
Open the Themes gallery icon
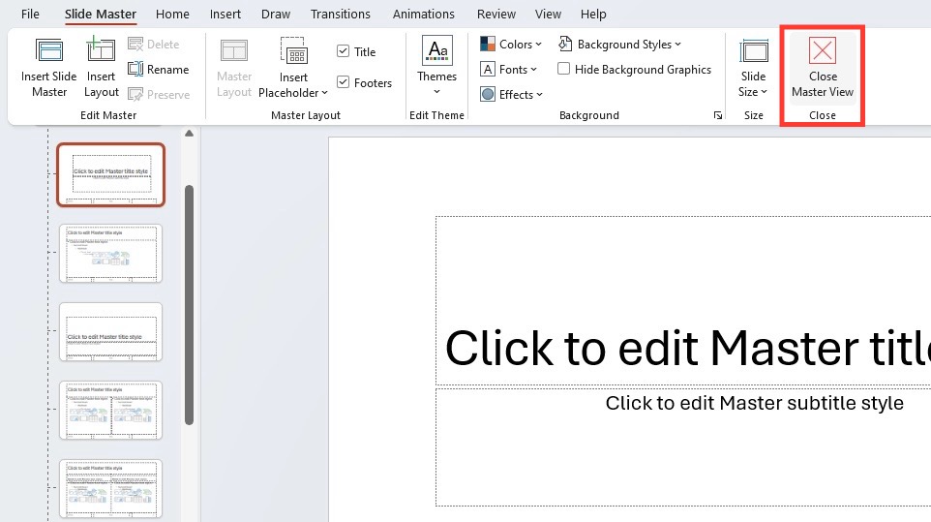(x=437, y=50)
